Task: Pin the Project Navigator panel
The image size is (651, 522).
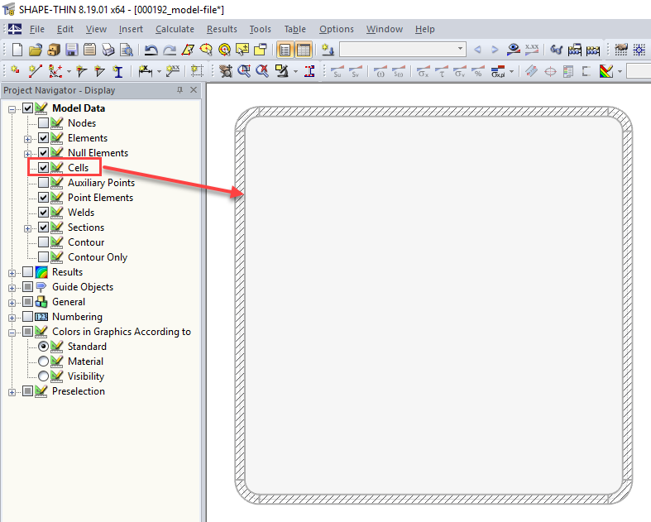Action: point(180,89)
